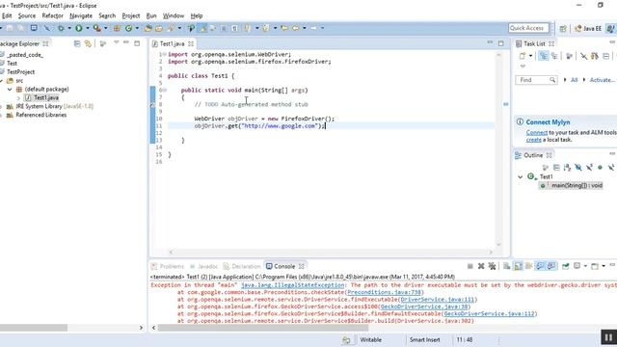This screenshot has width=617, height=347.
Task: Close the Test1.java editor tab
Action: click(191, 43)
